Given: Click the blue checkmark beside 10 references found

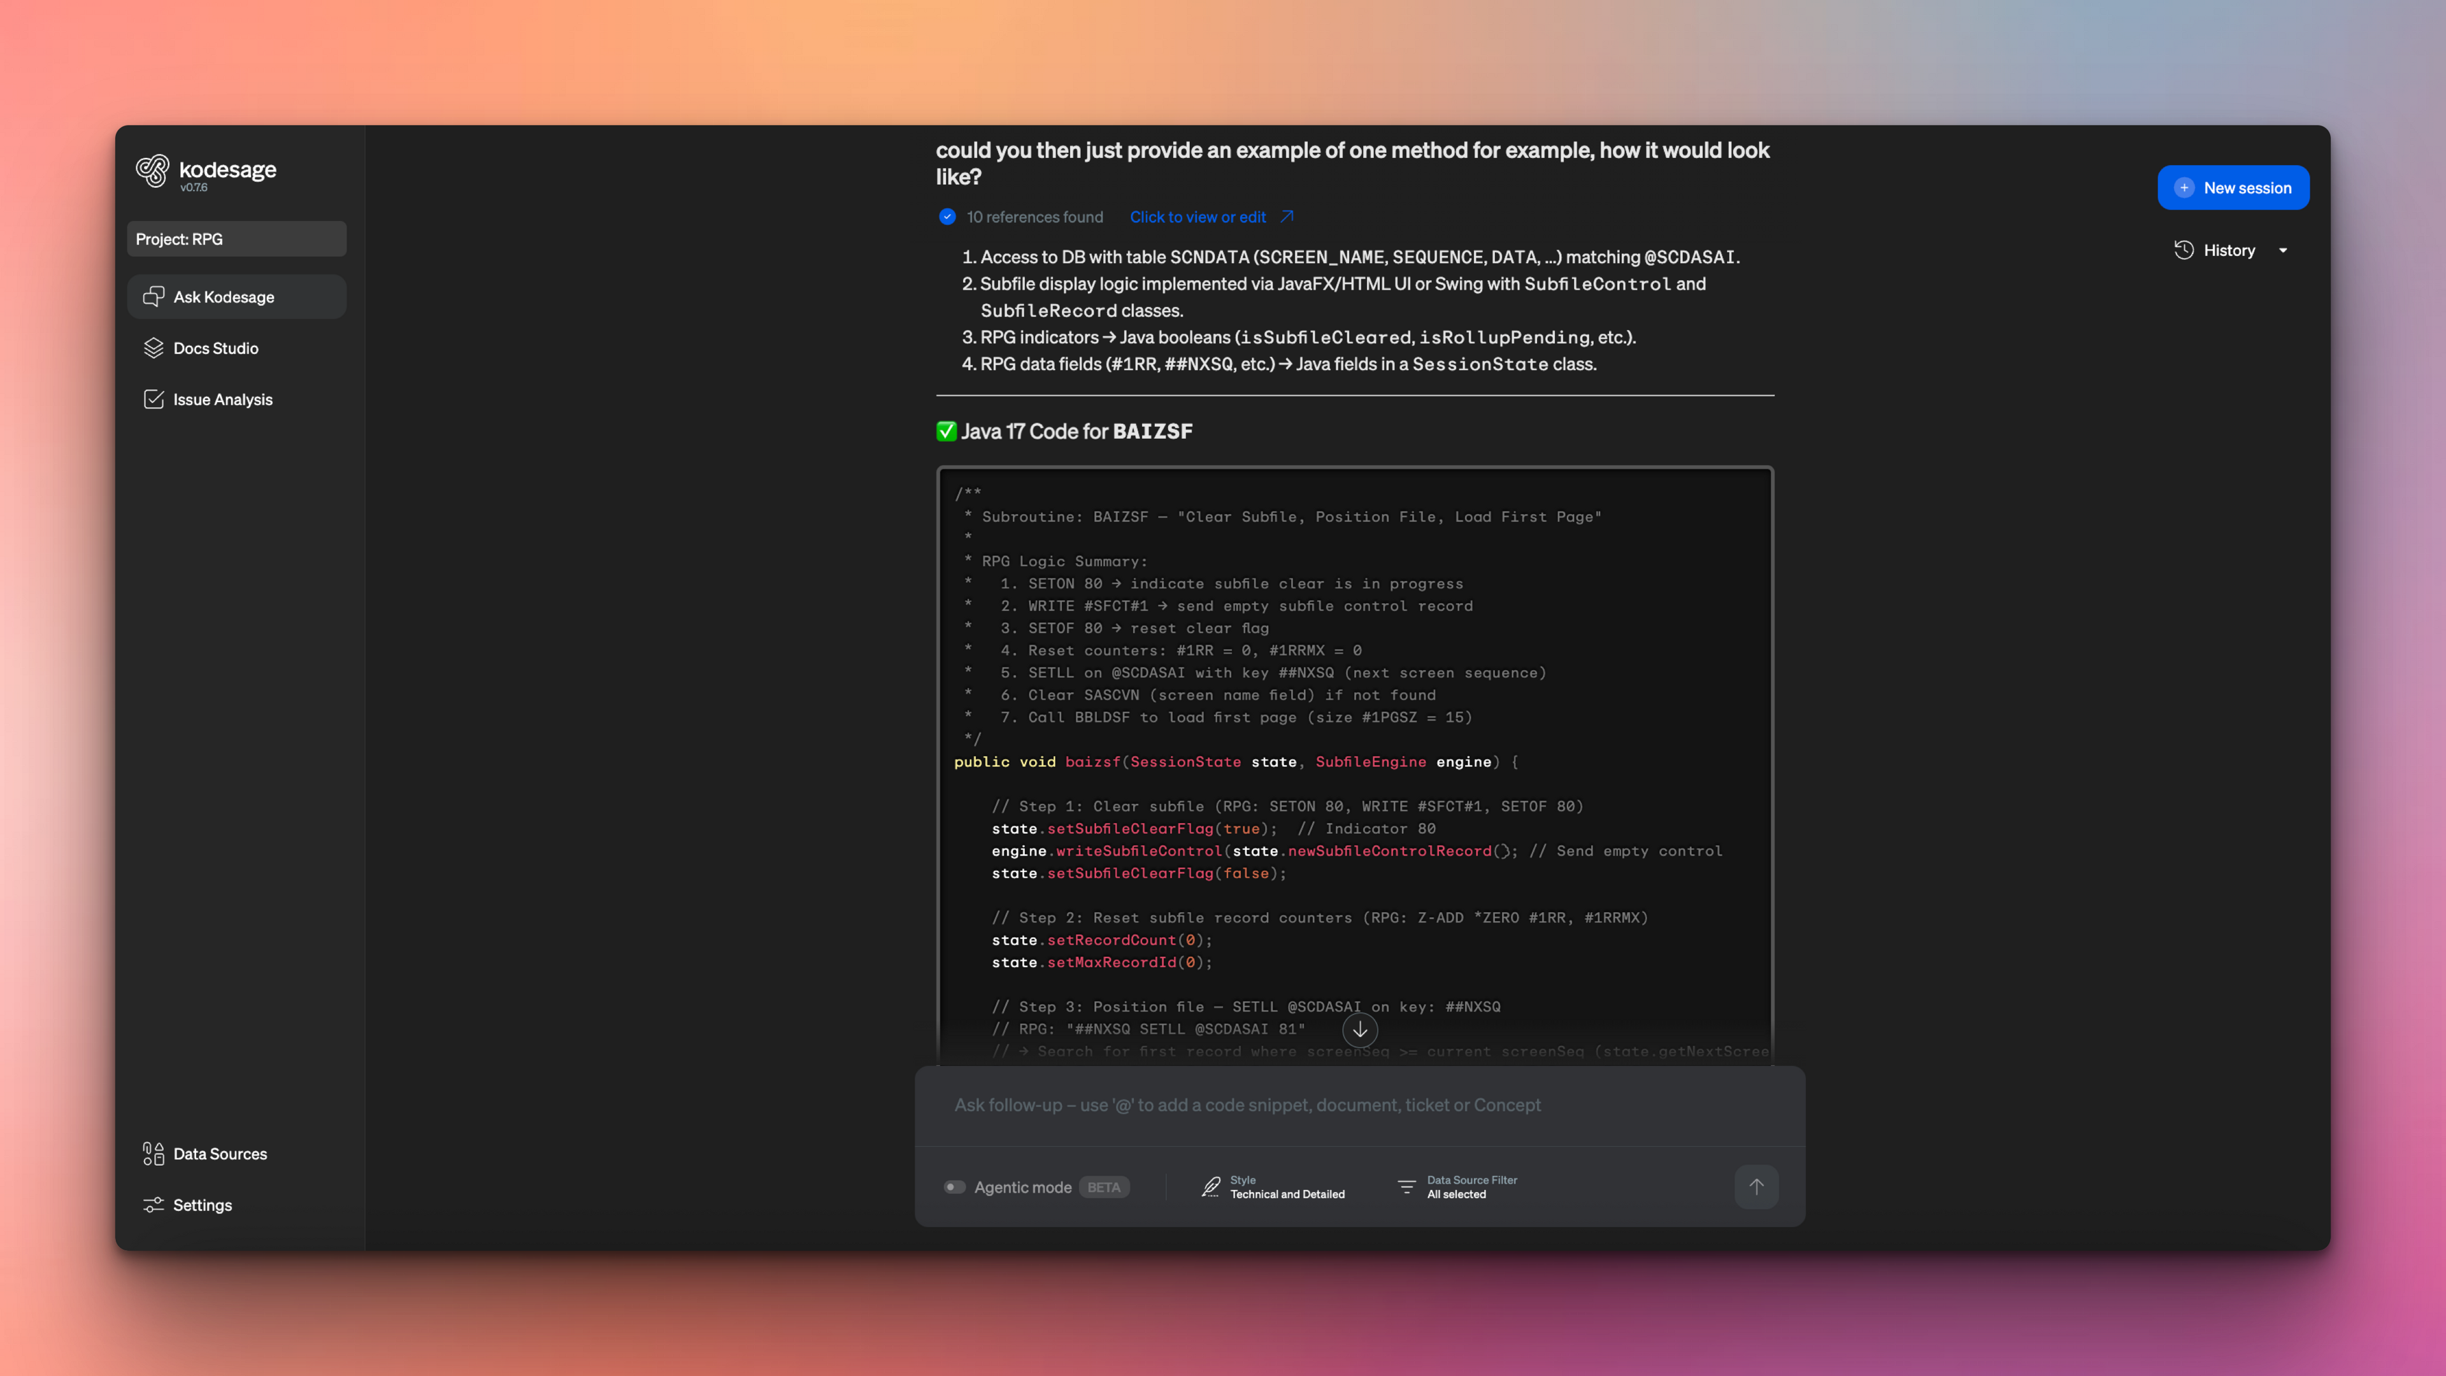Looking at the screenshot, I should [947, 217].
